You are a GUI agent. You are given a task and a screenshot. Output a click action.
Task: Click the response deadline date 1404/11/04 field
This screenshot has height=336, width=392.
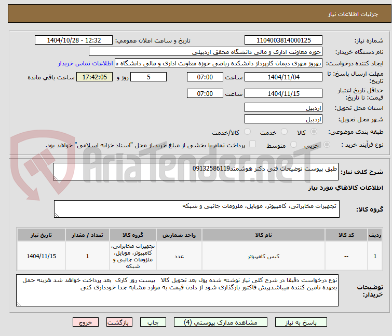[x=283, y=77]
